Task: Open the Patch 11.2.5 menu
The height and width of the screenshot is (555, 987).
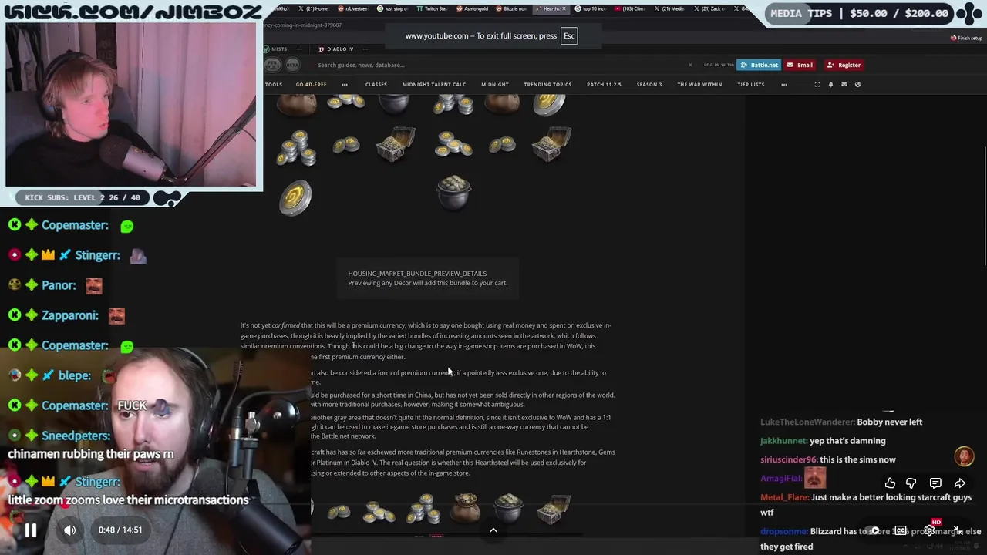Action: point(604,85)
